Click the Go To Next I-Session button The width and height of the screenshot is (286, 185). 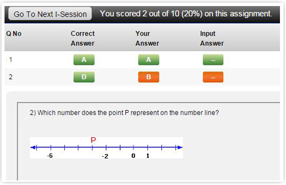click(x=50, y=14)
